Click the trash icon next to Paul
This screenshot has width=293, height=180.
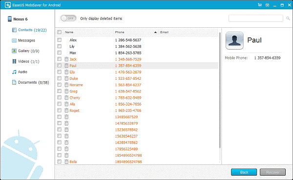pyautogui.click(x=66, y=66)
